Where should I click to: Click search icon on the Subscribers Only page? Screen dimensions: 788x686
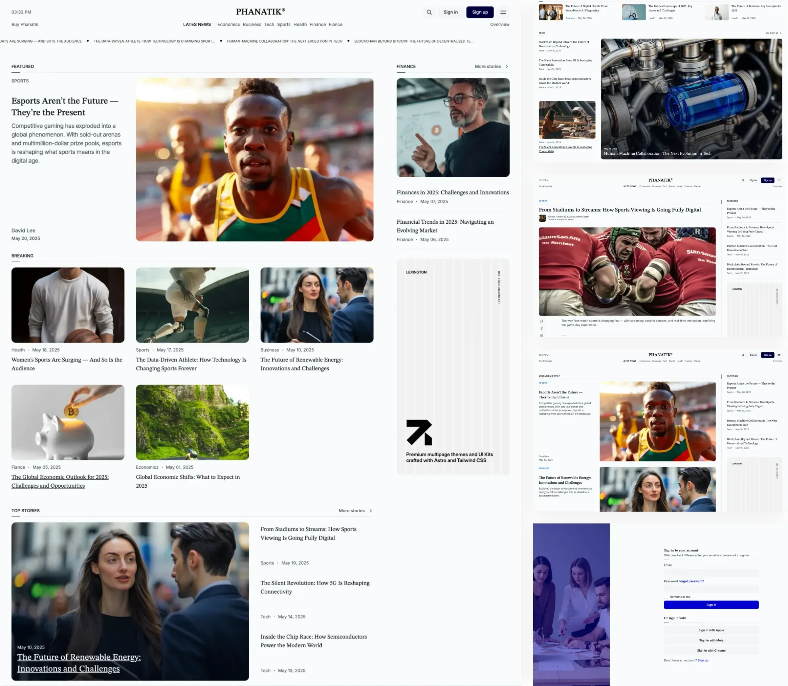tap(743, 355)
